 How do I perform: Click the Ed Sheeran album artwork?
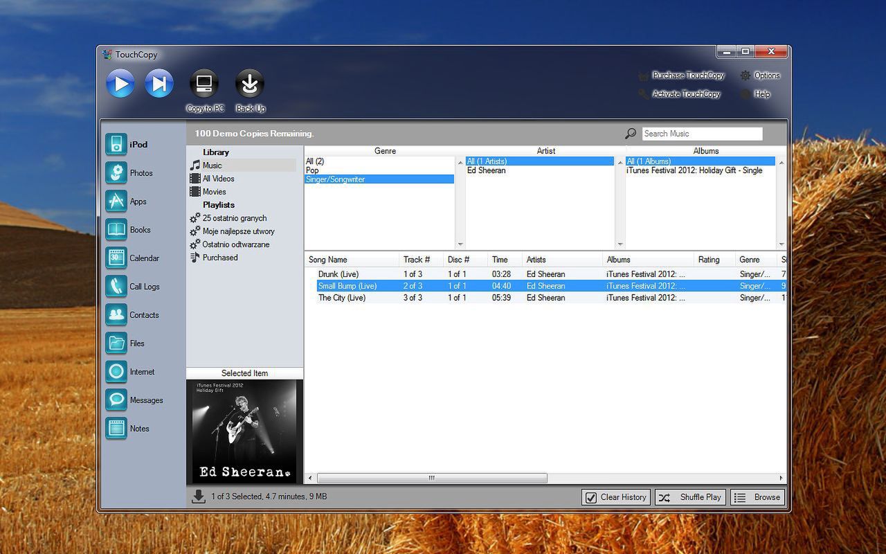pos(244,431)
